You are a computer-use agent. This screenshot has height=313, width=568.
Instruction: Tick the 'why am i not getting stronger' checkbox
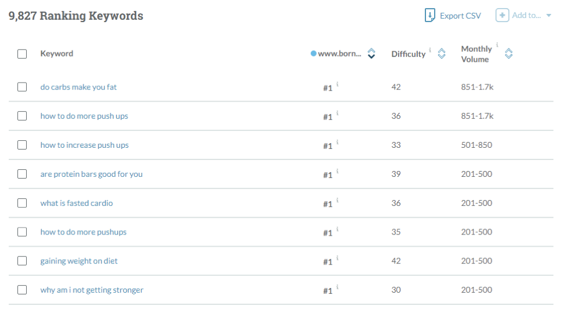(x=22, y=290)
